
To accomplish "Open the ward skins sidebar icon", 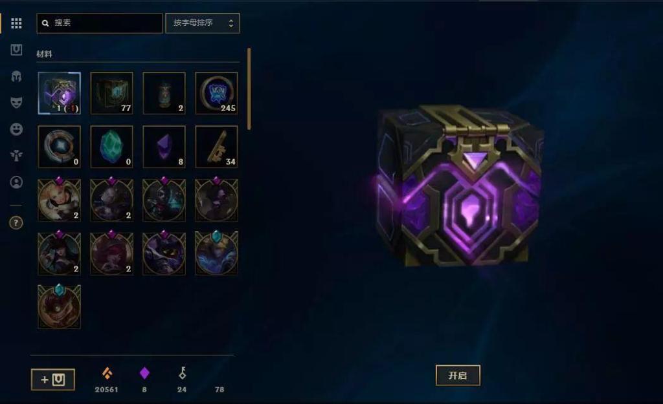I will pyautogui.click(x=16, y=156).
